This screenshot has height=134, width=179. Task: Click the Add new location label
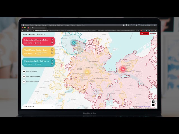[31, 71]
